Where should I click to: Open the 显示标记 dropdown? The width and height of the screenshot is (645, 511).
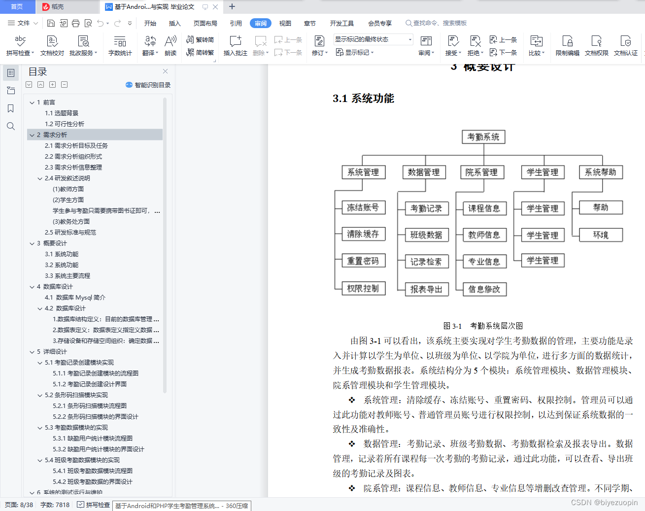355,52
